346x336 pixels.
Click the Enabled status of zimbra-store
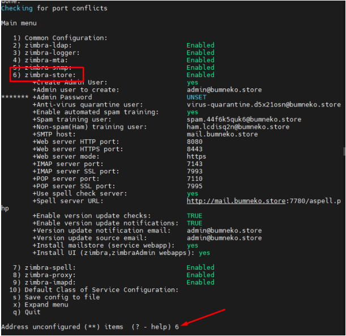200,75
